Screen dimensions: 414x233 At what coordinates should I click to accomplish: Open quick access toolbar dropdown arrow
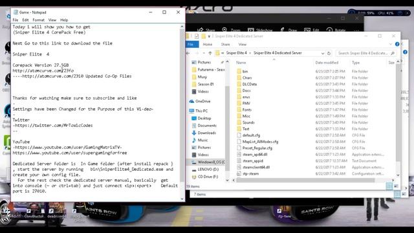coord(209,36)
